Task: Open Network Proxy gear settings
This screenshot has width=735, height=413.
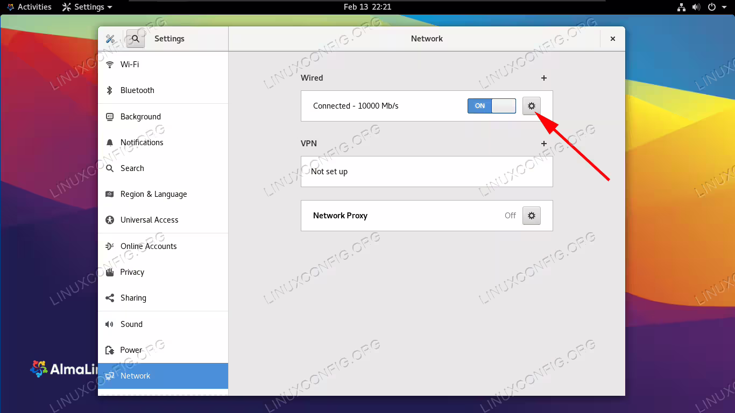Action: coord(532,216)
